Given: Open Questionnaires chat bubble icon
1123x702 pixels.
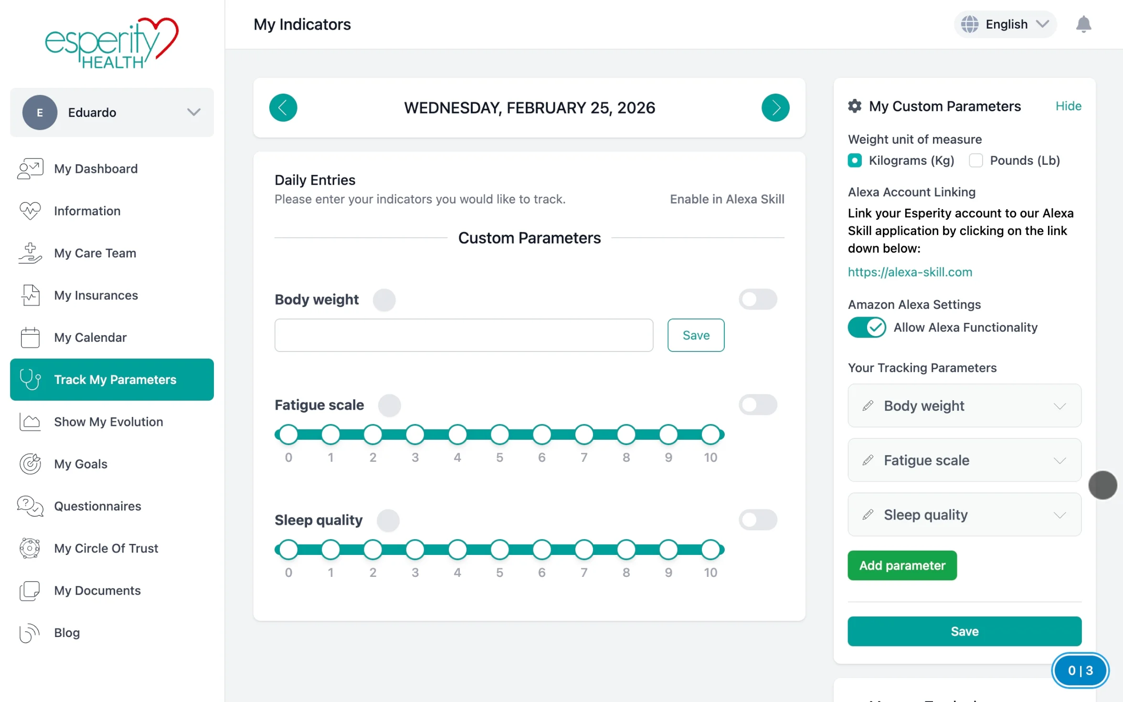Looking at the screenshot, I should (x=30, y=506).
